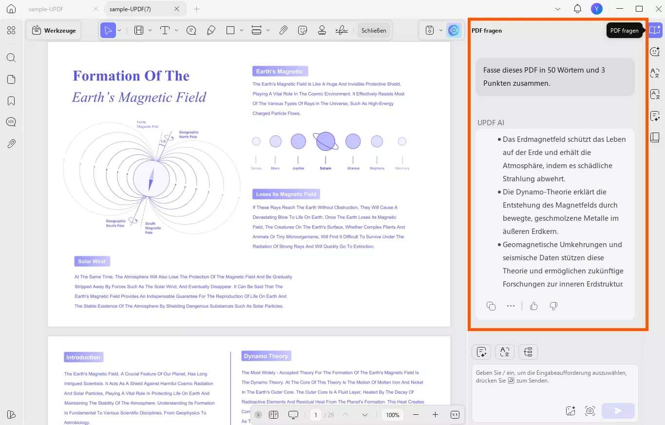Screen dimensions: 665x425
Task: Toggle the UPDF AI button in toolbar
Action: 454,30
